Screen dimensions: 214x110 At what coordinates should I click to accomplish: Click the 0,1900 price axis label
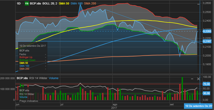(207, 64)
